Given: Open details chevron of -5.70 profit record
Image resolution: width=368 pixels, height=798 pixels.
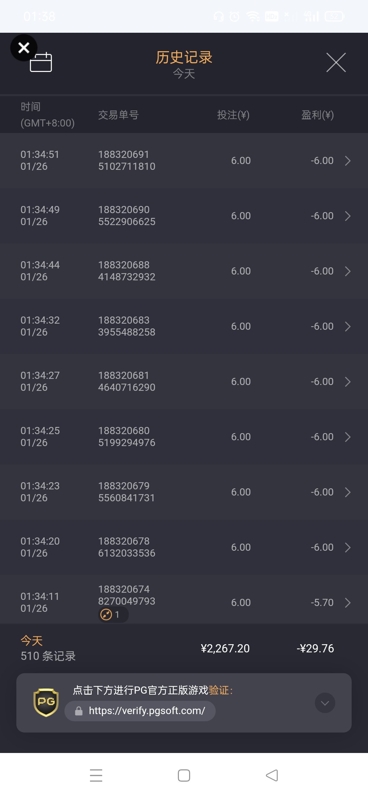Looking at the screenshot, I should point(348,603).
